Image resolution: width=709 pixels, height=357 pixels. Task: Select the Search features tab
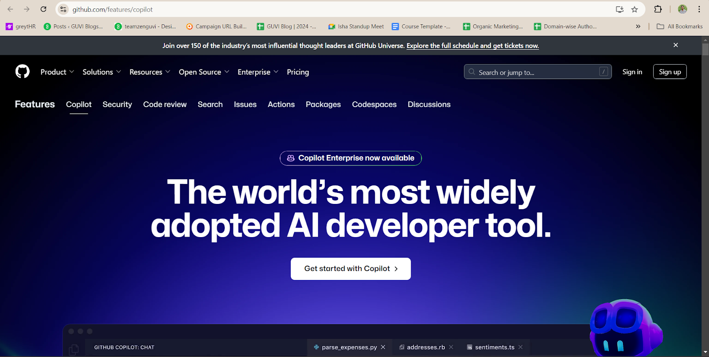click(x=210, y=104)
